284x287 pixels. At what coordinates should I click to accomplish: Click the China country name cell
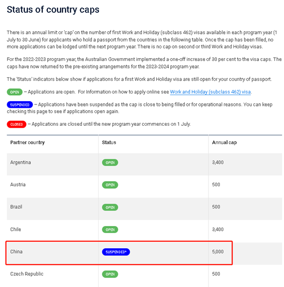pyautogui.click(x=16, y=252)
